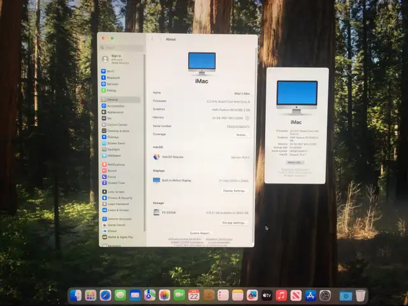Click the macOS Sequoia row
This screenshot has height=306, width=408.
(201, 157)
